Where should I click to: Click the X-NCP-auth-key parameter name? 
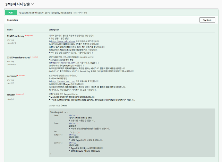coord(16,36)
